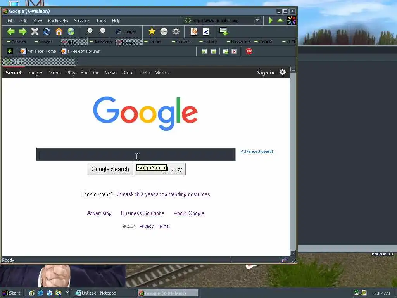This screenshot has height=298, width=397.
Task: Click the previous tab icon in tab toolbar
Action: pyautogui.click(x=204, y=51)
